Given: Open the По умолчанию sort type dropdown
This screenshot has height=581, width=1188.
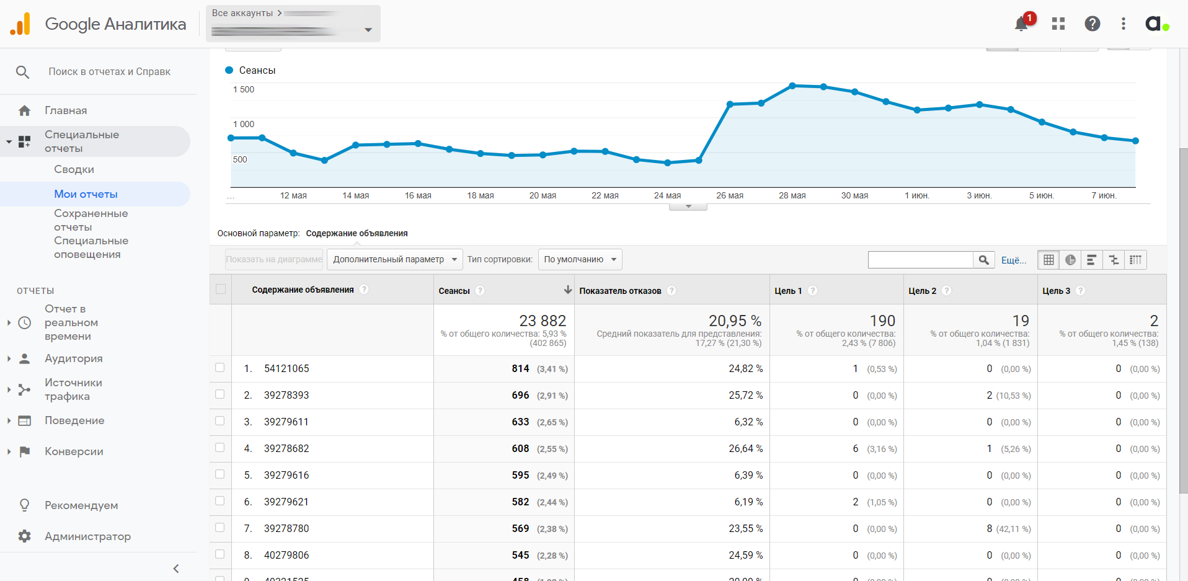Looking at the screenshot, I should coord(580,259).
